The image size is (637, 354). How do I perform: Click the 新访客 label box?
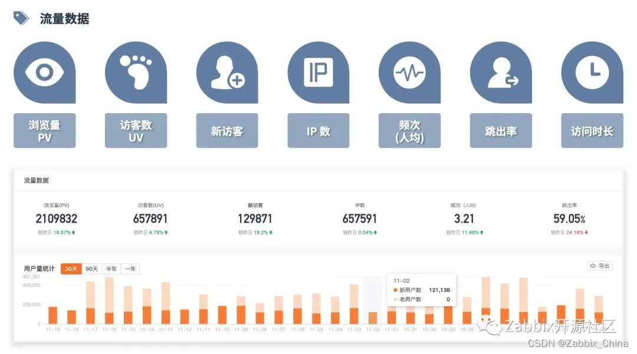227,131
